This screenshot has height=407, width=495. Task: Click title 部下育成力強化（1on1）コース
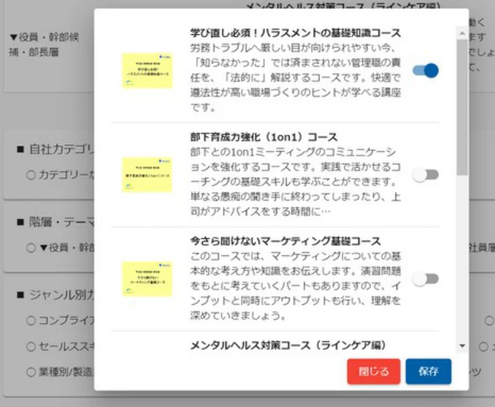264,137
